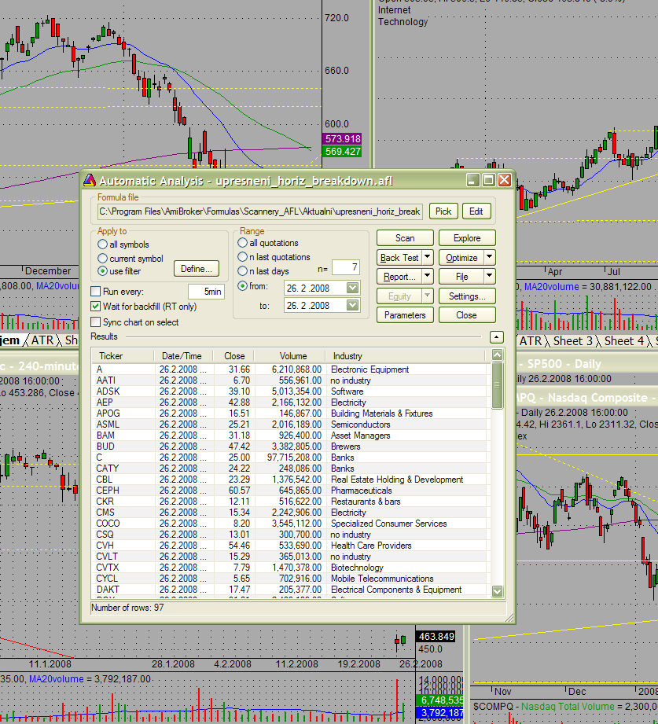The image size is (658, 724).
Task: Click the results scrollbar down arrow
Action: coord(498,591)
